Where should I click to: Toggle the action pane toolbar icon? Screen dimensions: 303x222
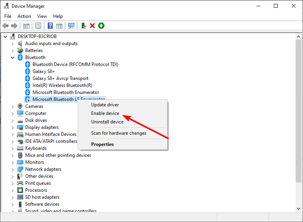[x=59, y=26]
